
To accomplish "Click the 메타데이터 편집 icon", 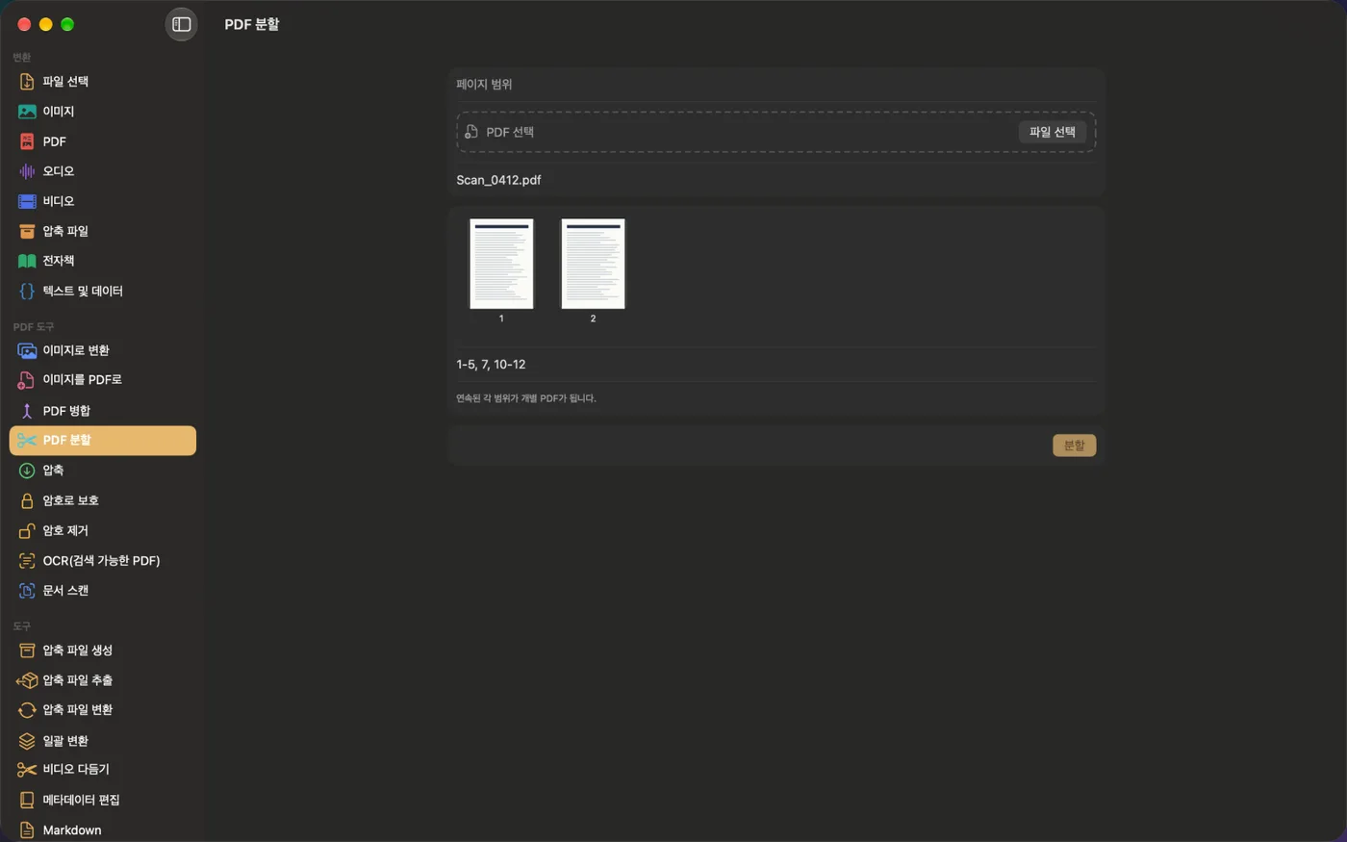I will (27, 801).
